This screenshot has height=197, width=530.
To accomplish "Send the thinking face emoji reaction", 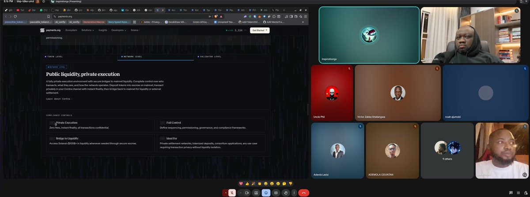I will coord(284,183).
